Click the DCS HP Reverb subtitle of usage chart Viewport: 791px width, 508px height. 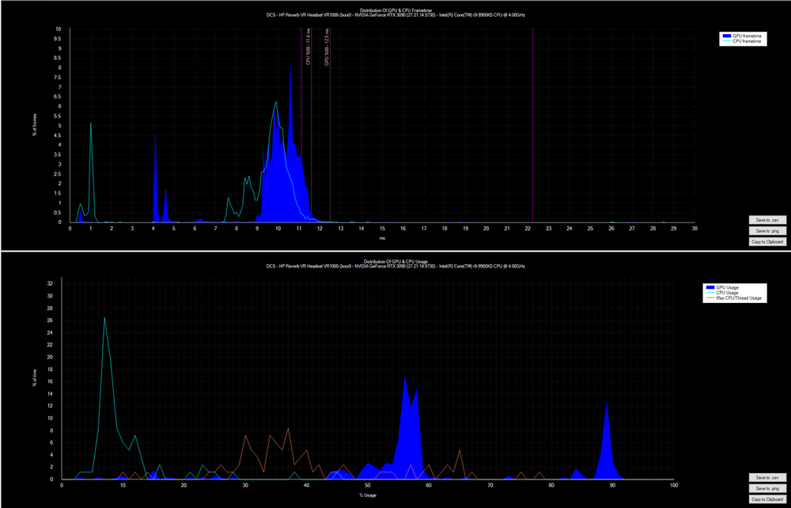tap(395, 266)
